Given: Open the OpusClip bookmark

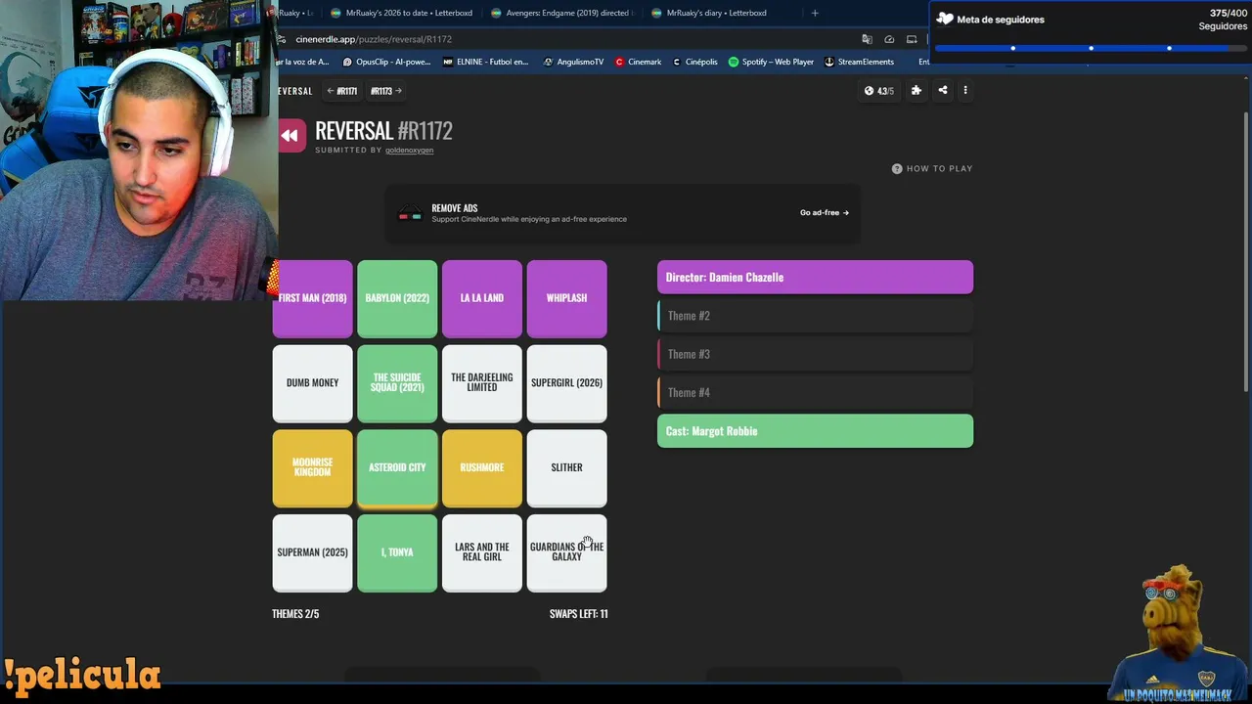Looking at the screenshot, I should 386,63.
